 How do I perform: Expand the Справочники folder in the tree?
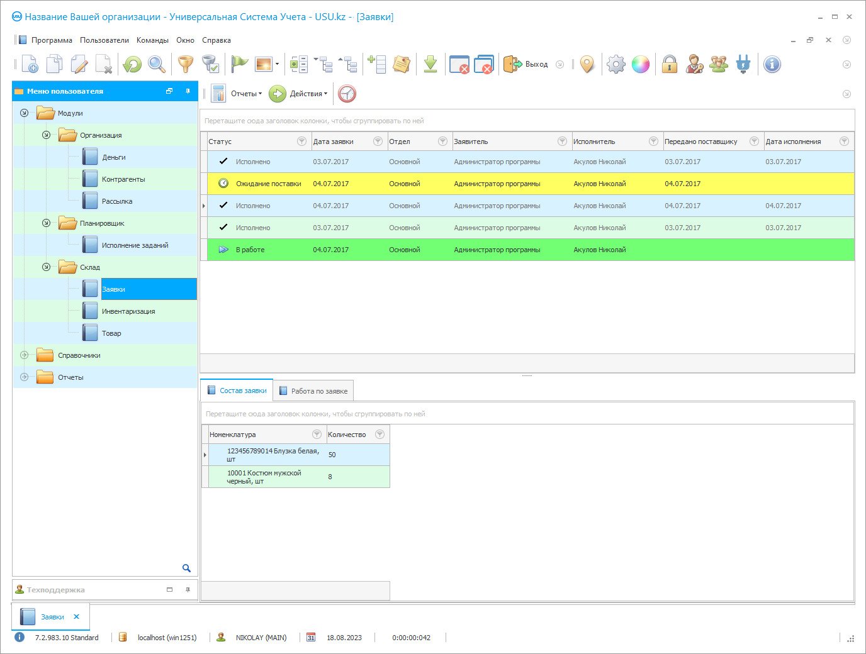pos(25,355)
